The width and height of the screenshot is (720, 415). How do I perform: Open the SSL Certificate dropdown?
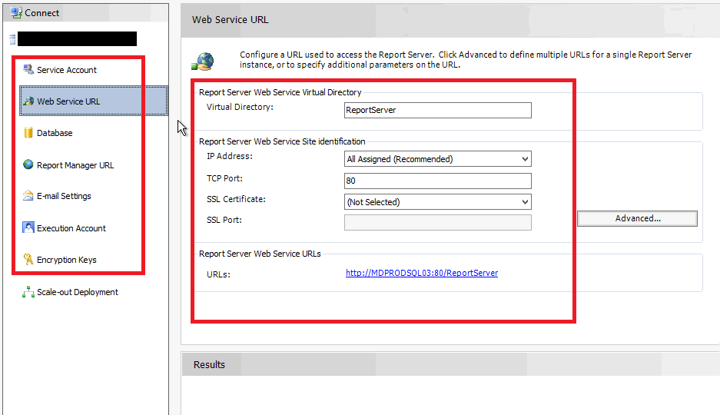[x=525, y=202]
